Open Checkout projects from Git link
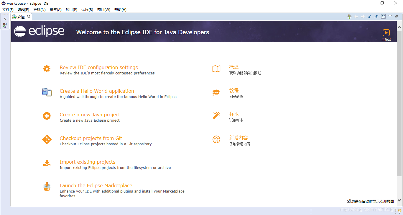The width and height of the screenshot is (403, 215). click(91, 138)
